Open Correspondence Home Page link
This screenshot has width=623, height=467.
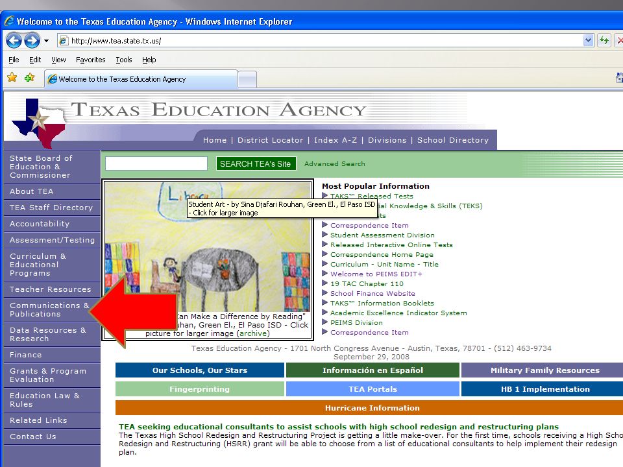(382, 254)
